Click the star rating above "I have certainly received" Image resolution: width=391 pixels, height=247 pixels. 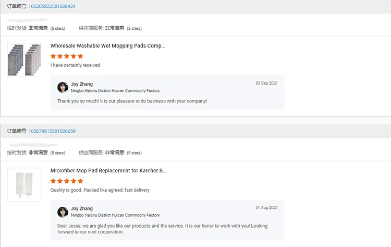click(66, 56)
